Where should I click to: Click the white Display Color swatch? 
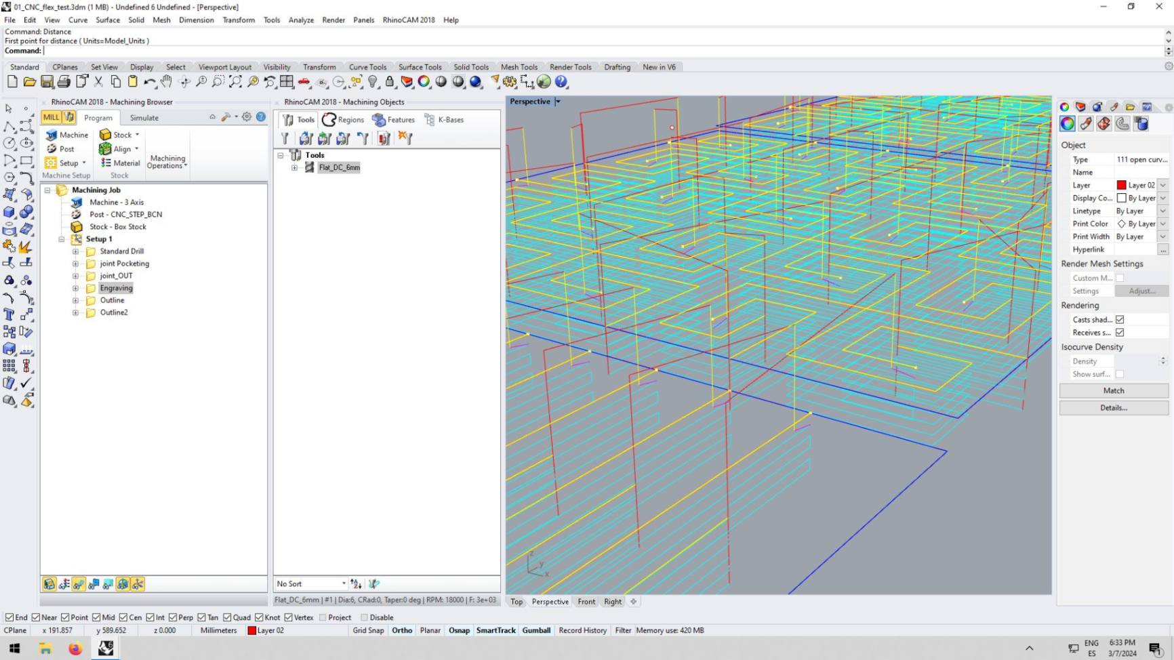pos(1121,198)
